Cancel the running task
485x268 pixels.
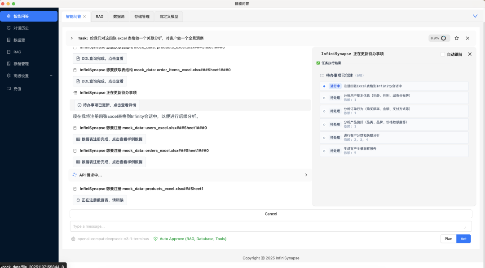click(x=271, y=214)
